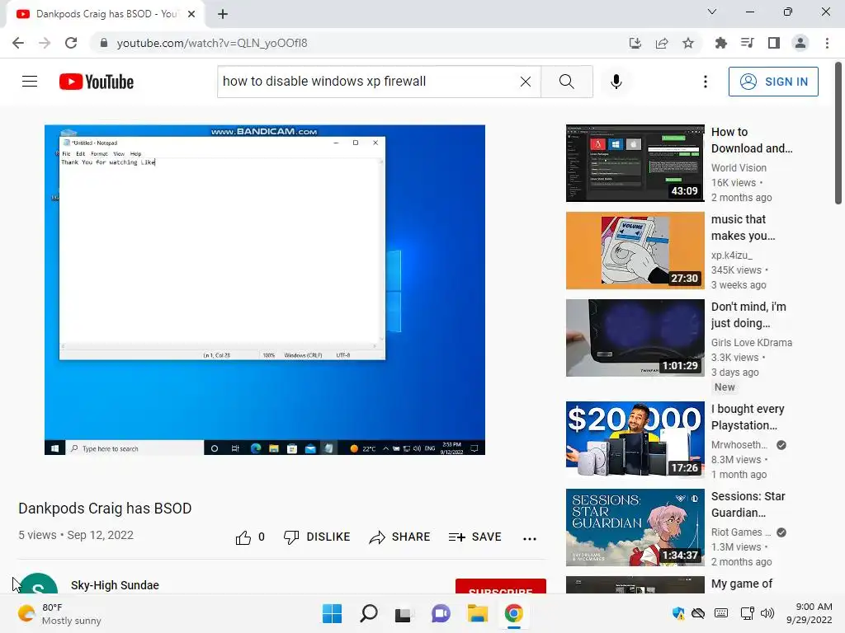Click the magnifier search button
This screenshot has width=845, height=633.
[x=566, y=82]
